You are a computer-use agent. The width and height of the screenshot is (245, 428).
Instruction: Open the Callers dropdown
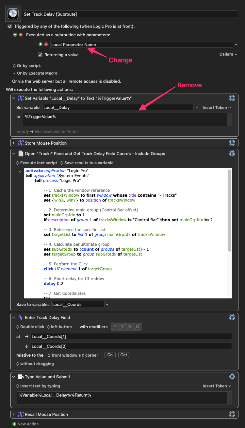click(x=228, y=54)
